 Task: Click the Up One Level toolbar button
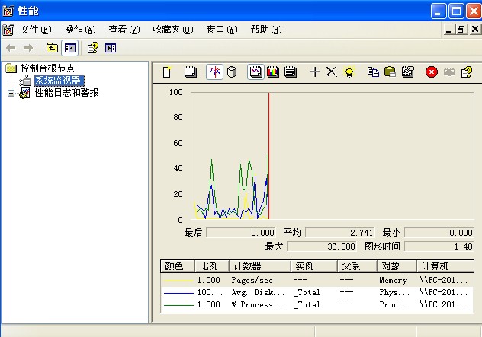[52, 48]
